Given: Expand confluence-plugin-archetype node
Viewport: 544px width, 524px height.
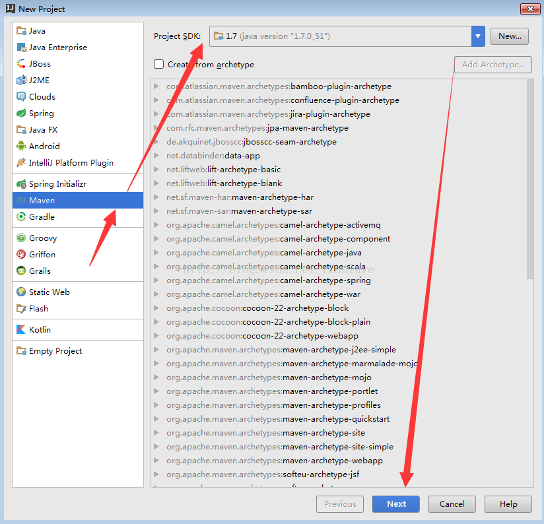Looking at the screenshot, I should coord(156,100).
